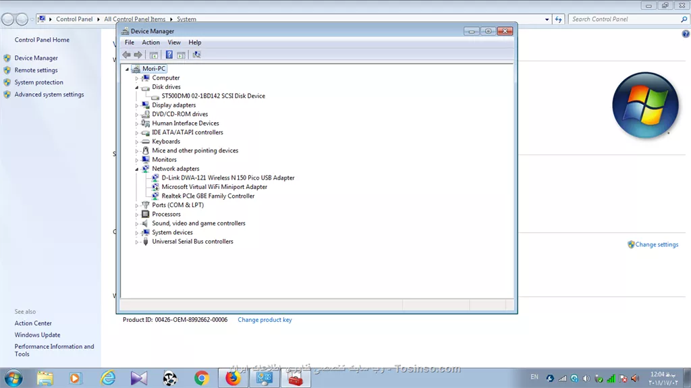Click the D-Link DWA-121 adapter icon
Viewport: 691px width, 388px height.
155,177
